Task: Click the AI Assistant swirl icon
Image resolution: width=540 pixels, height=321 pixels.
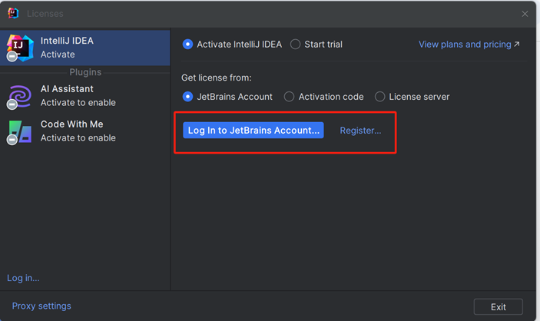Action: [x=20, y=96]
